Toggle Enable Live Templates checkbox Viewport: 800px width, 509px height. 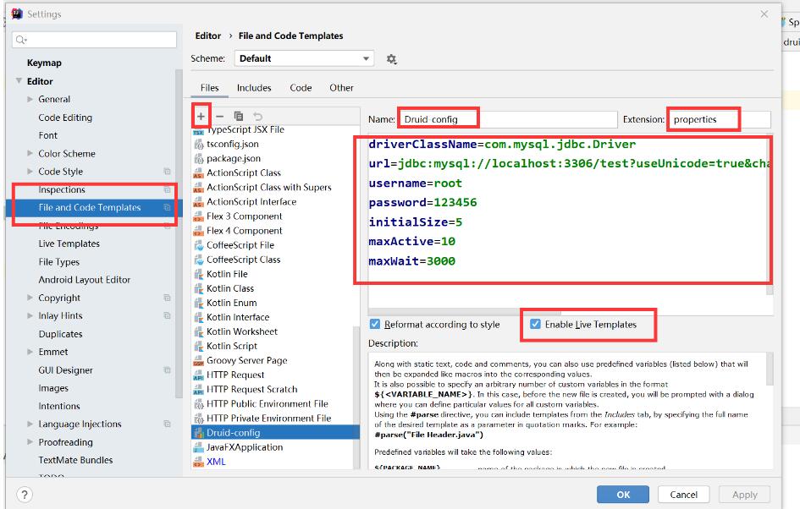[x=535, y=324]
